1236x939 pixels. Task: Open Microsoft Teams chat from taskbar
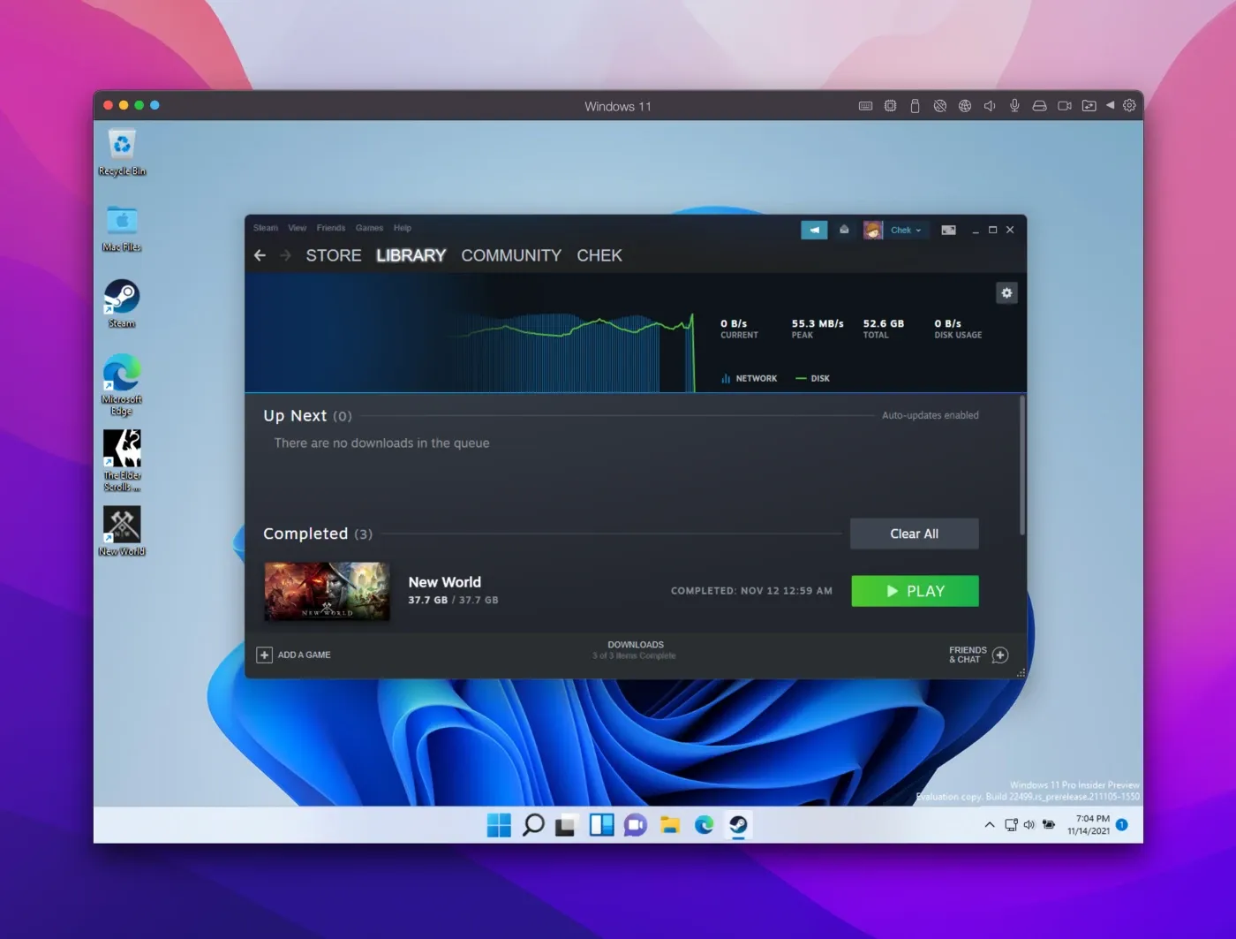[x=635, y=825]
